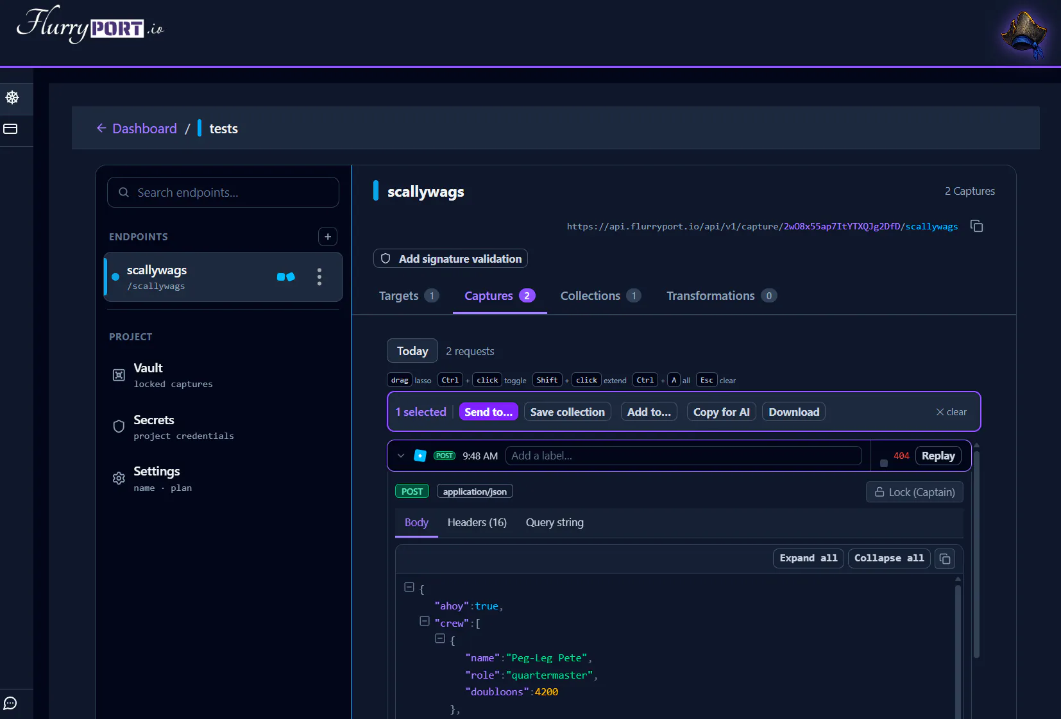Click the search magnifier icon
Screen dimensions: 1061x719
pos(124,192)
